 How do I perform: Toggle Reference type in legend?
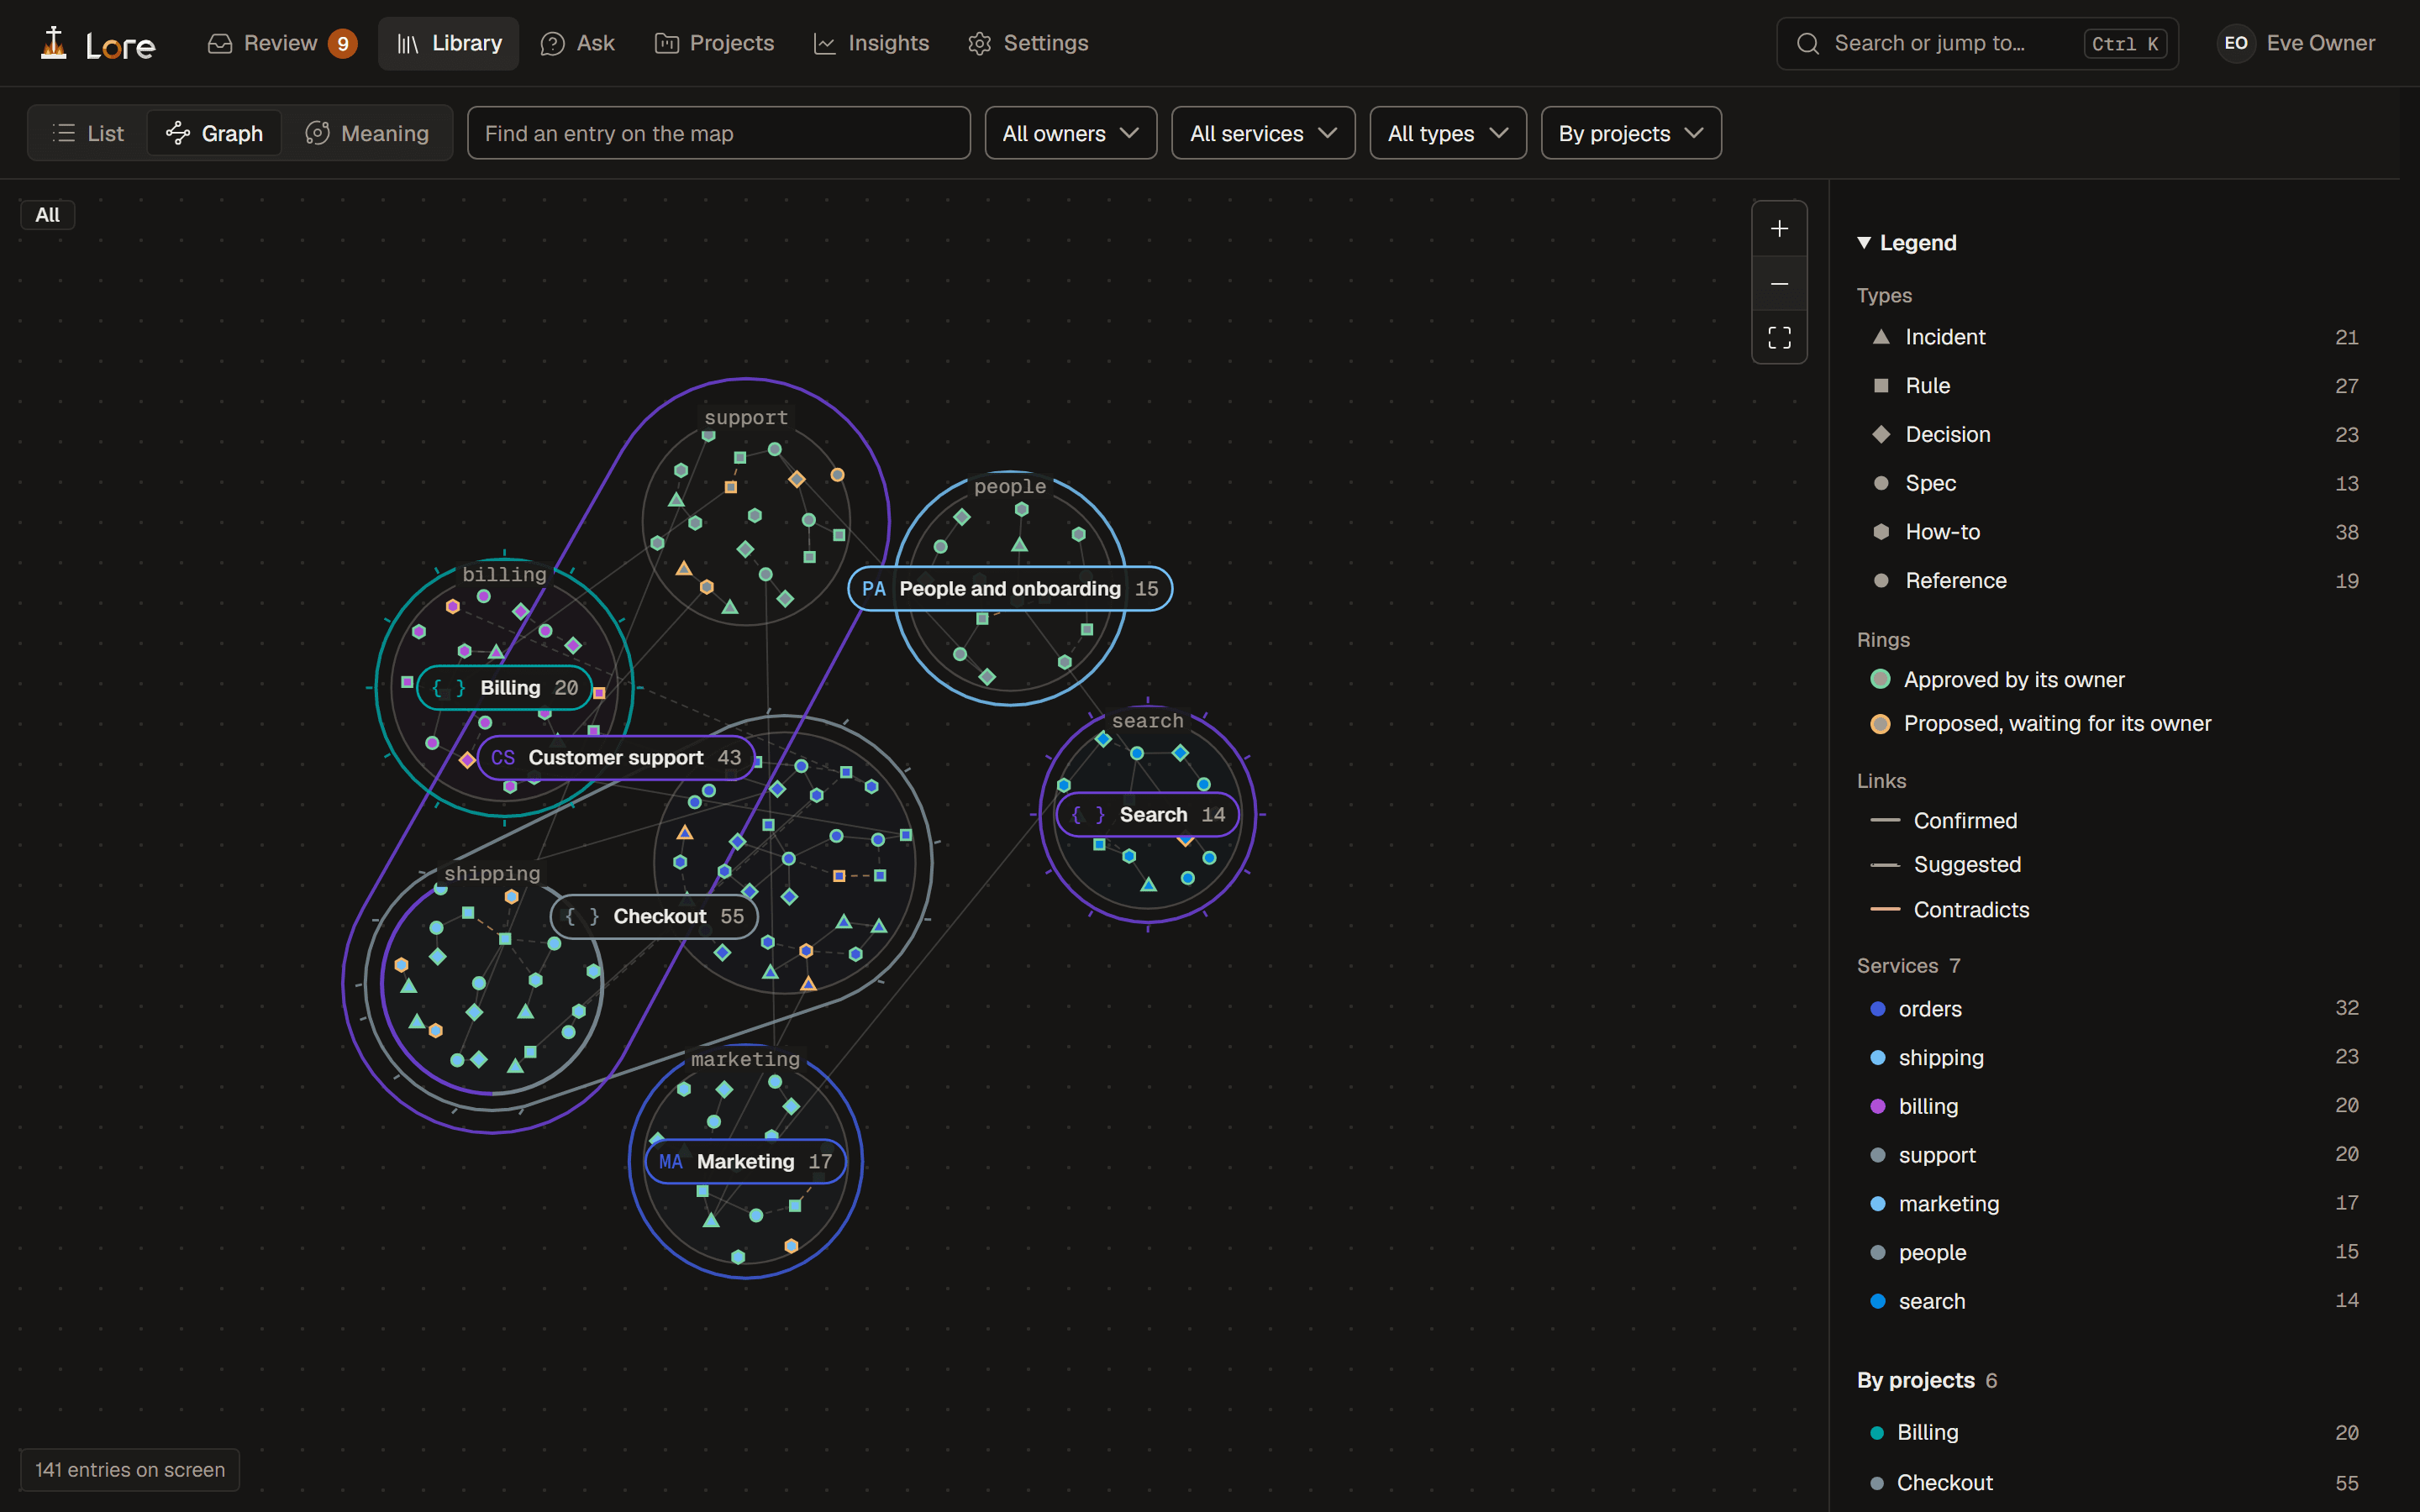tap(2114, 581)
